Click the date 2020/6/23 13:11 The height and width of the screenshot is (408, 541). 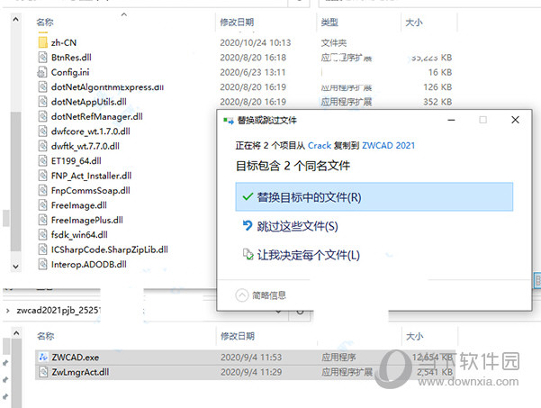click(x=253, y=72)
